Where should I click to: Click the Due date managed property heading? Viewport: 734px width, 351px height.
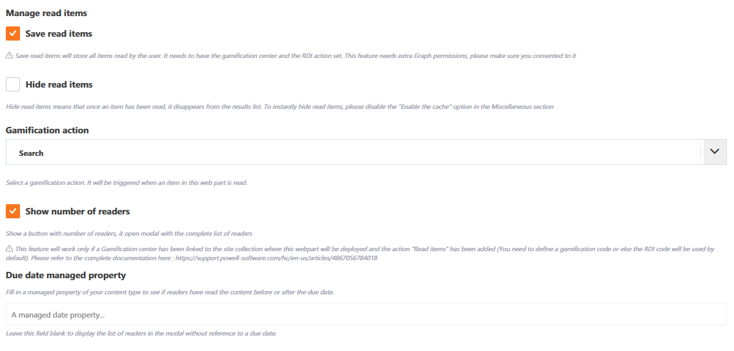pyautogui.click(x=66, y=275)
